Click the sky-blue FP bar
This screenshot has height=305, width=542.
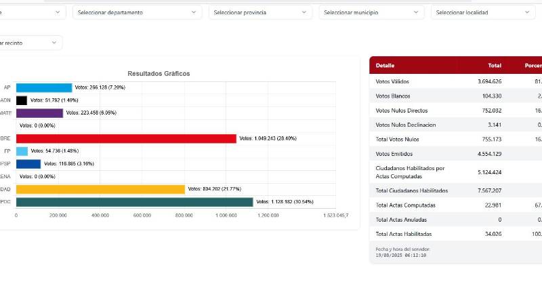click(x=22, y=151)
